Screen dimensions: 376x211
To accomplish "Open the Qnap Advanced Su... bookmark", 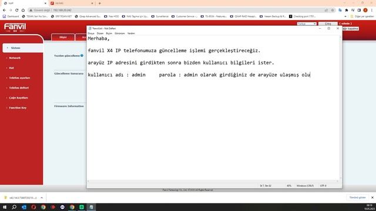I will (x=88, y=16).
